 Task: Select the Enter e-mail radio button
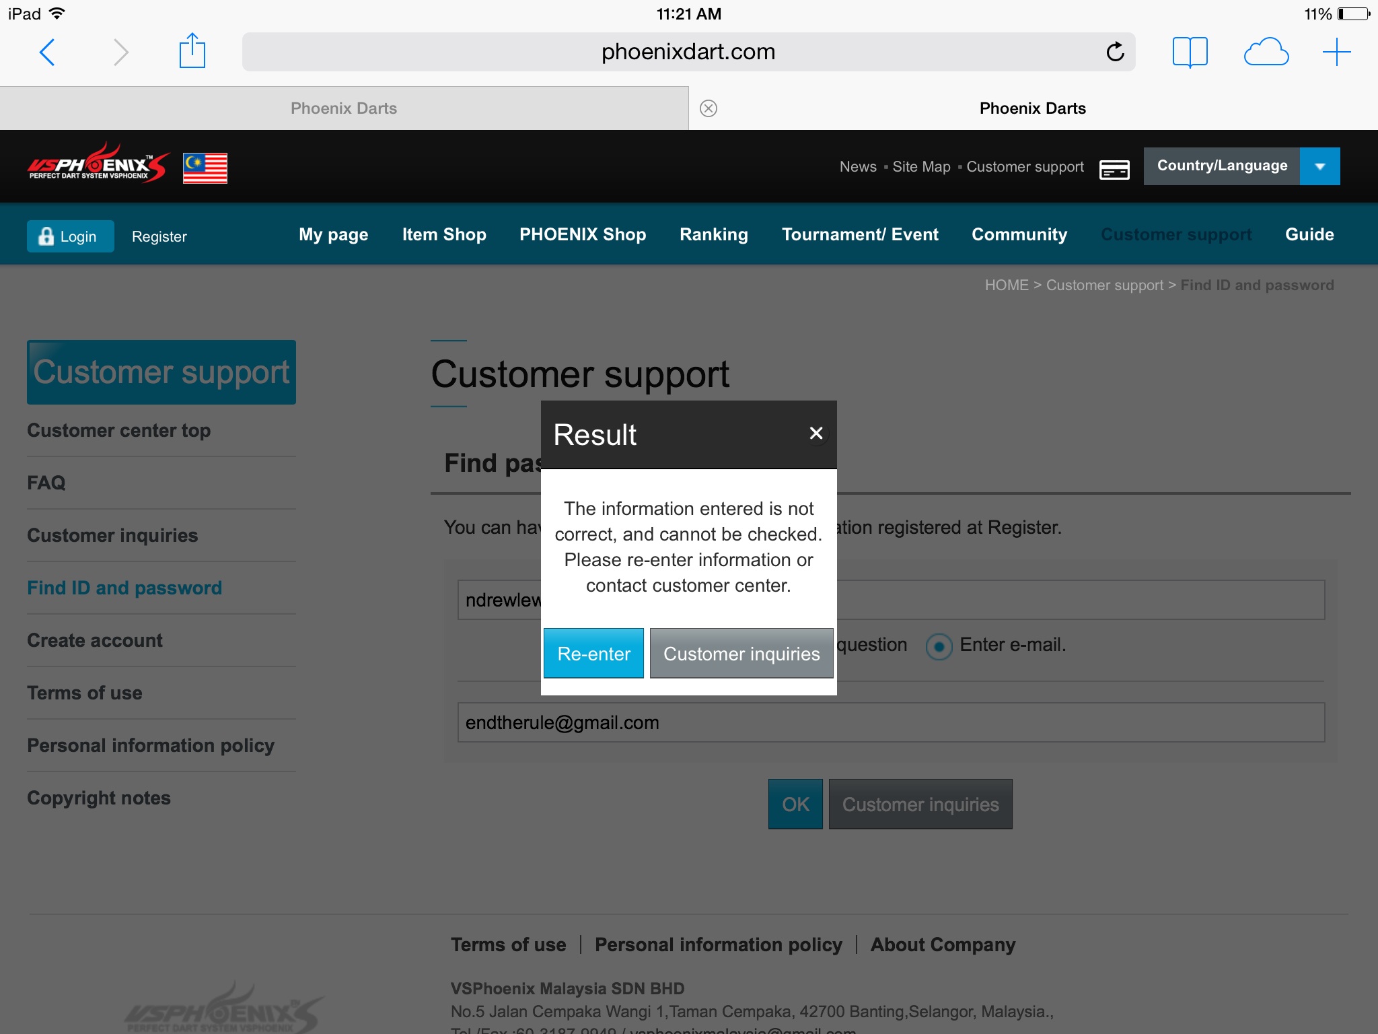939,646
